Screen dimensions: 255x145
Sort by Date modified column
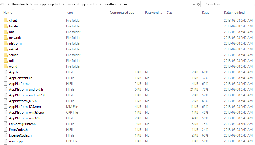234,13
